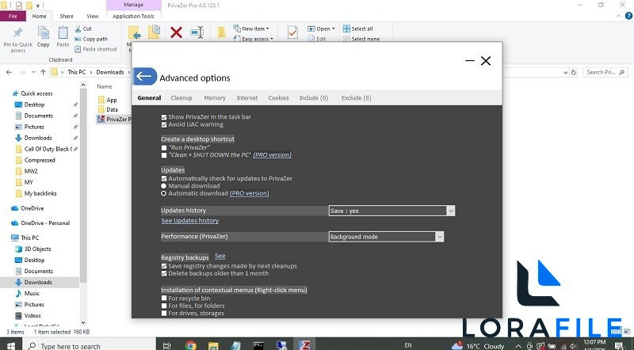The height and width of the screenshot is (350, 634).
Task: Click Paste shortcut in Explorer ribbon
Action: tap(96, 49)
